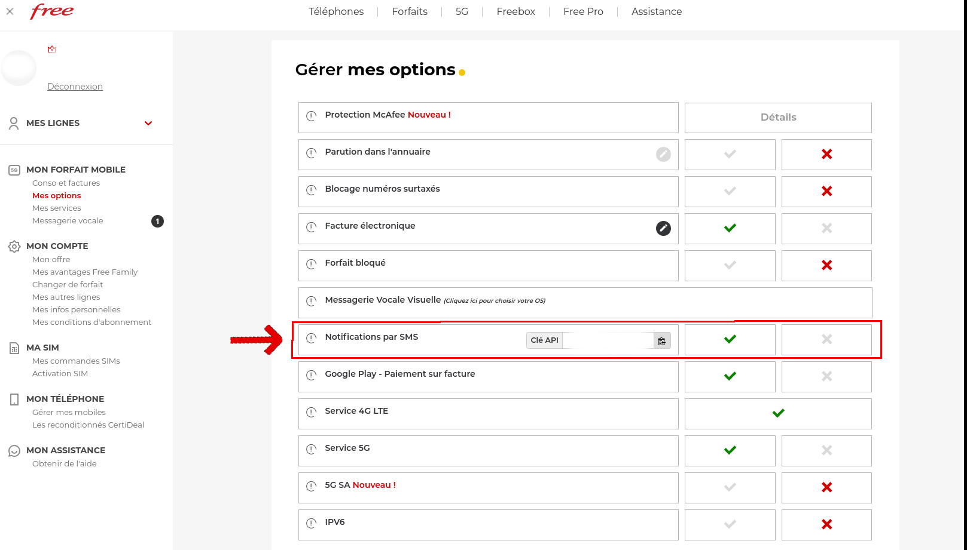This screenshot has width=967, height=550.
Task: Click info icon beside Protection McAfee
Action: tap(311, 116)
